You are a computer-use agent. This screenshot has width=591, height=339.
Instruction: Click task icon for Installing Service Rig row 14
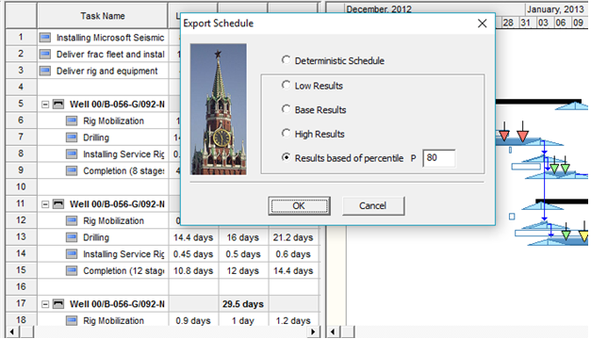click(72, 254)
